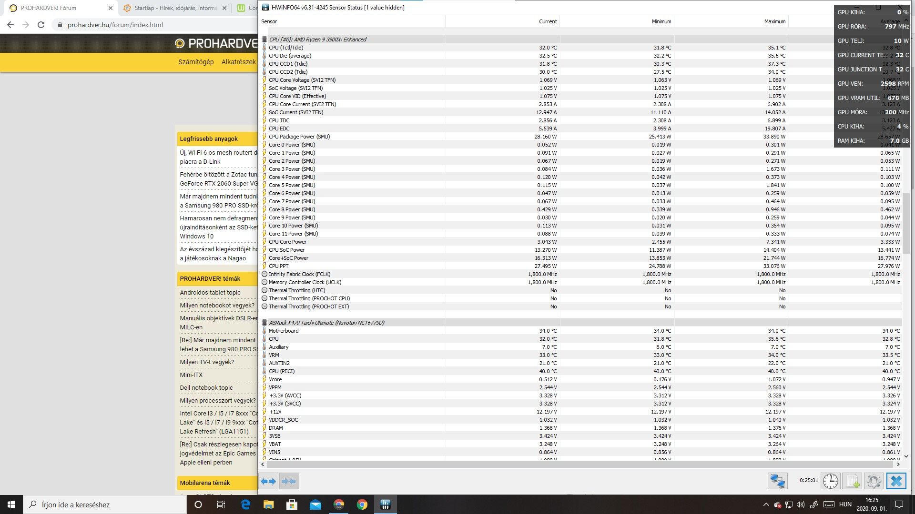The height and width of the screenshot is (514, 915).
Task: Start logging with the sheet plus icon
Action: [853, 481]
